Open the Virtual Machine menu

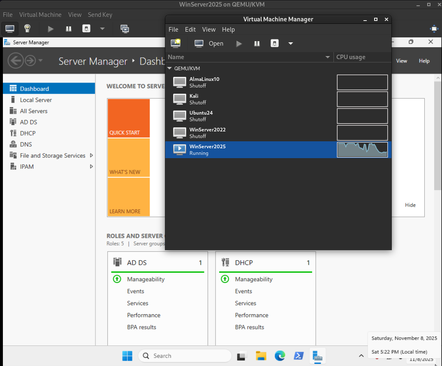click(40, 14)
